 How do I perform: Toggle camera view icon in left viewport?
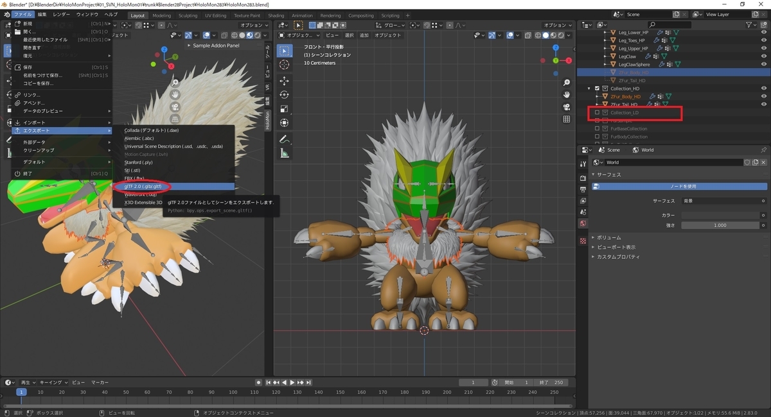(x=175, y=106)
